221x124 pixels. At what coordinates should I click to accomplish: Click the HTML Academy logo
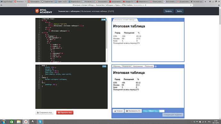pyautogui.click(x=44, y=11)
